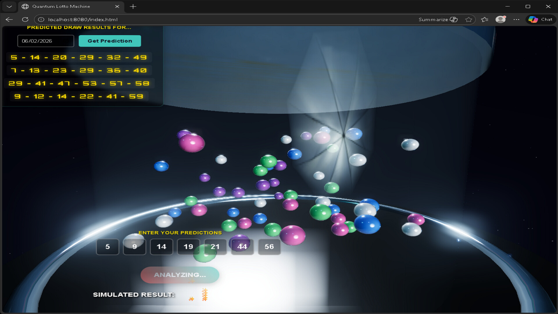
Task: Close the Quantum Lotto Machine tab
Action: pos(117,6)
